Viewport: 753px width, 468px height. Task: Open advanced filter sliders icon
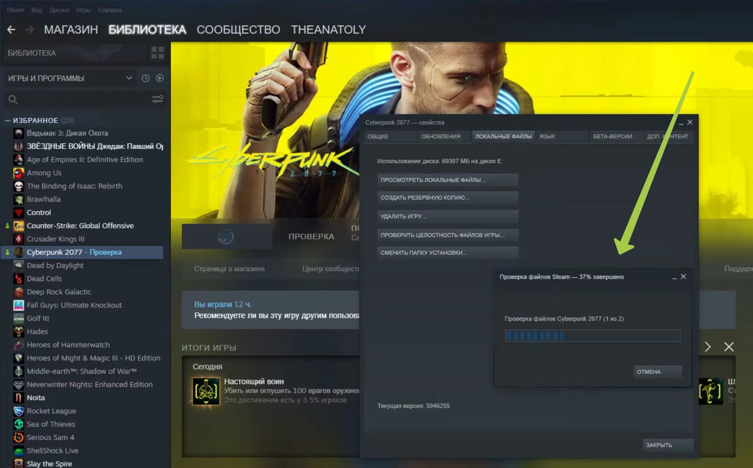158,99
